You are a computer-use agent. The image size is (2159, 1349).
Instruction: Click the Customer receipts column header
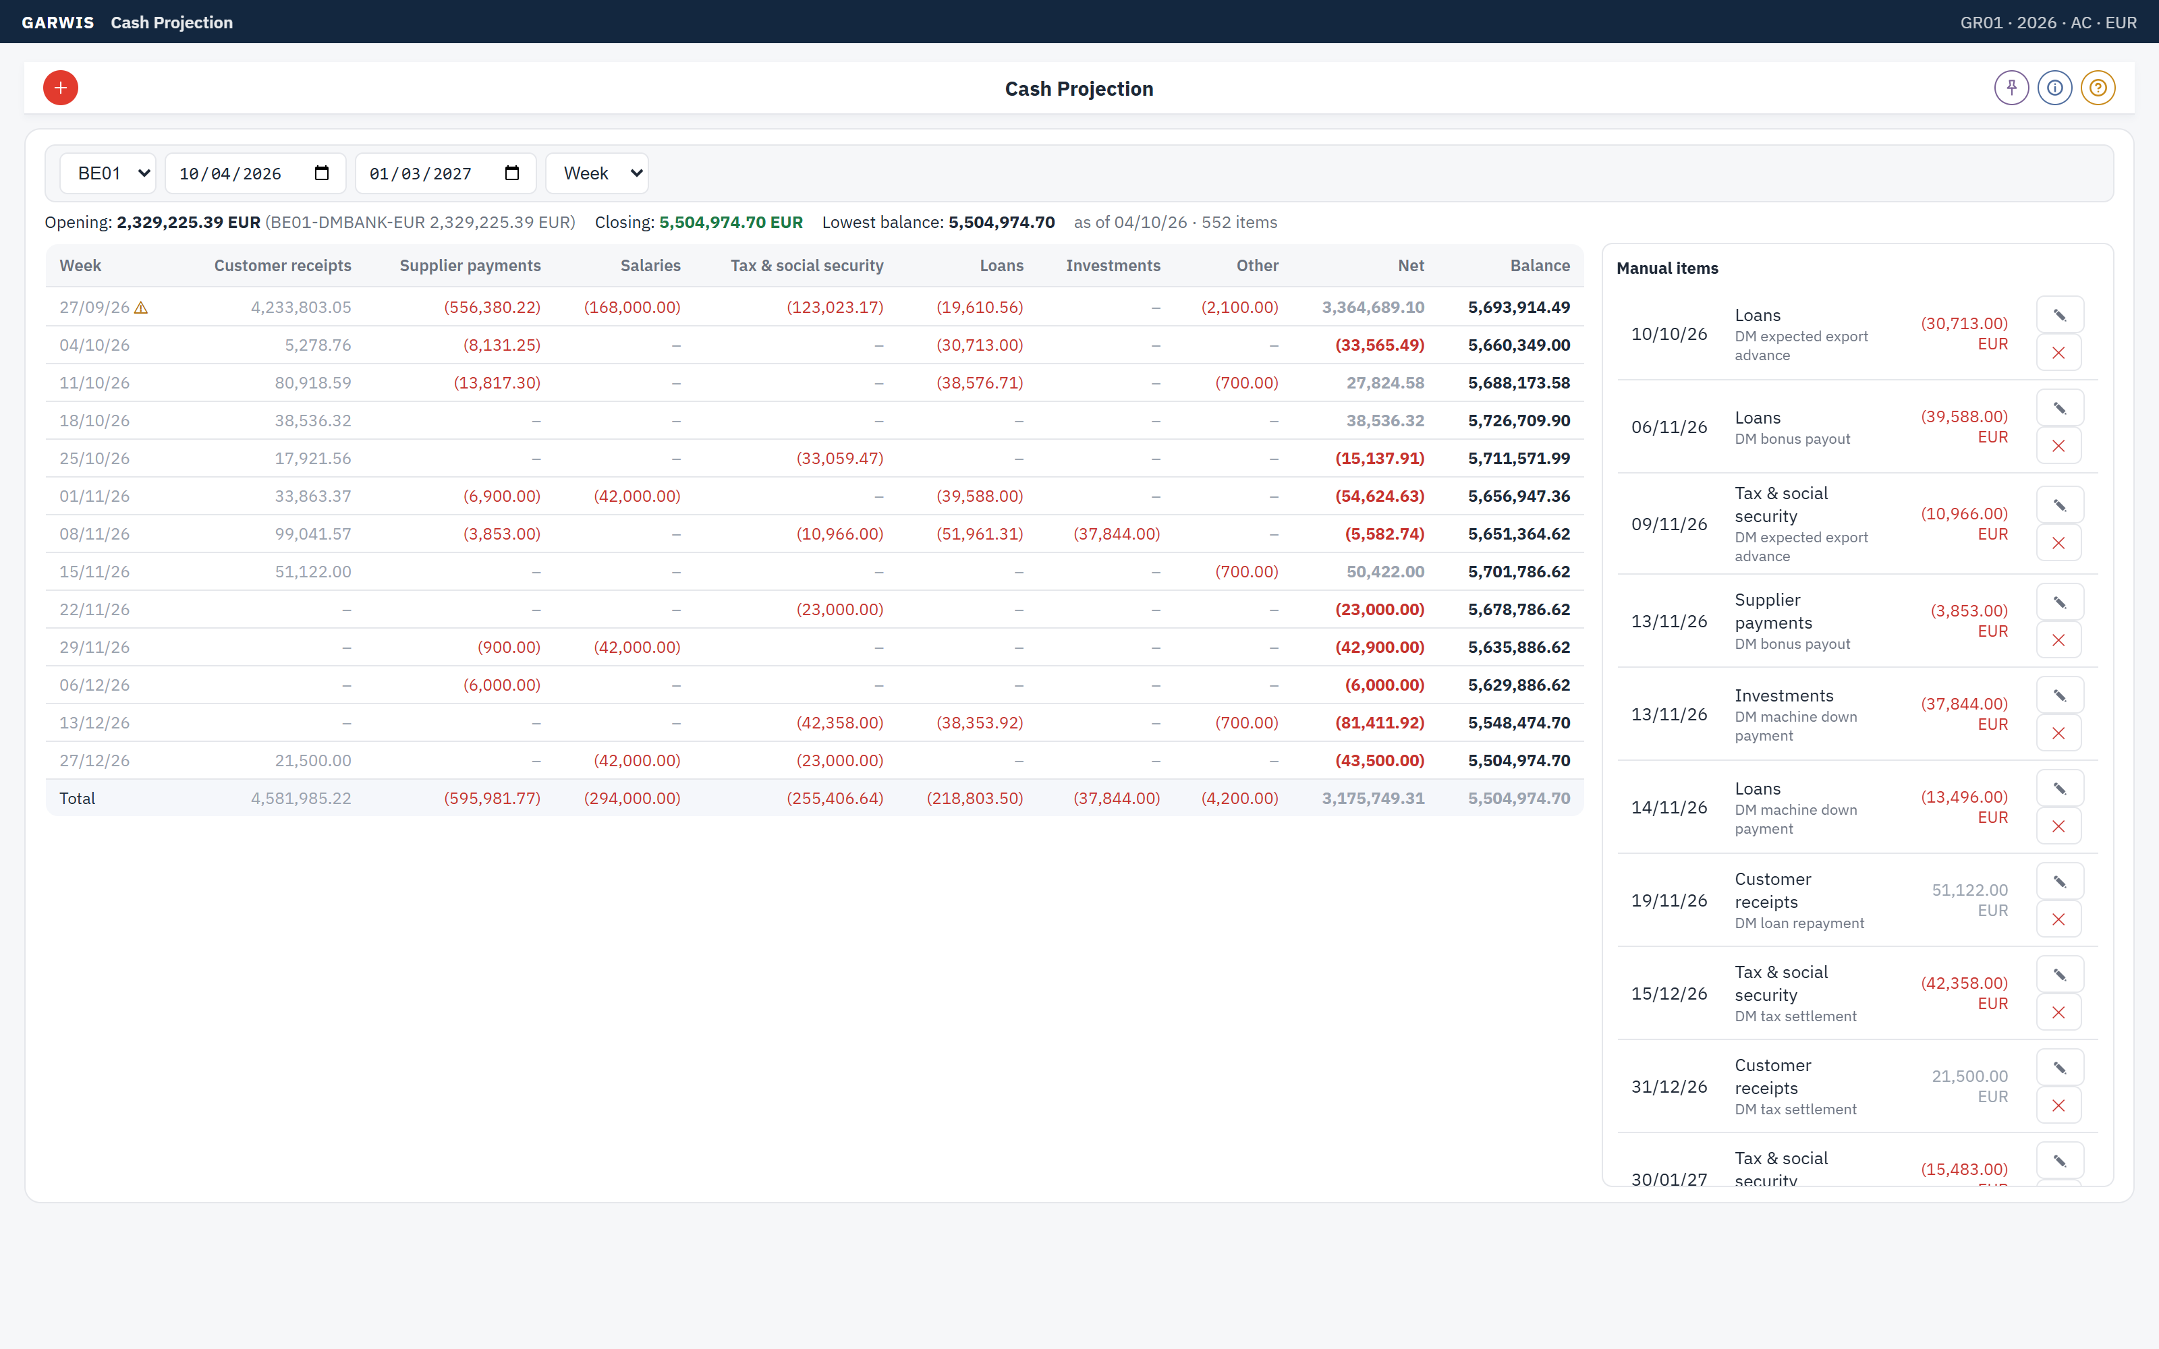point(283,266)
